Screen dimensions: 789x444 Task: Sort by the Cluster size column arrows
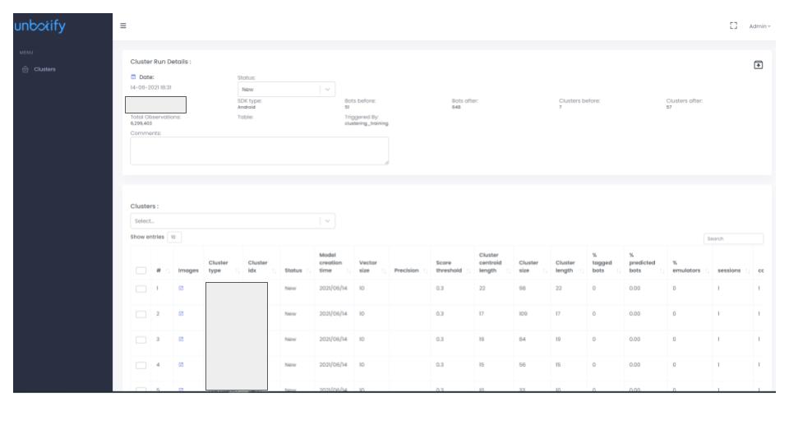pos(544,271)
